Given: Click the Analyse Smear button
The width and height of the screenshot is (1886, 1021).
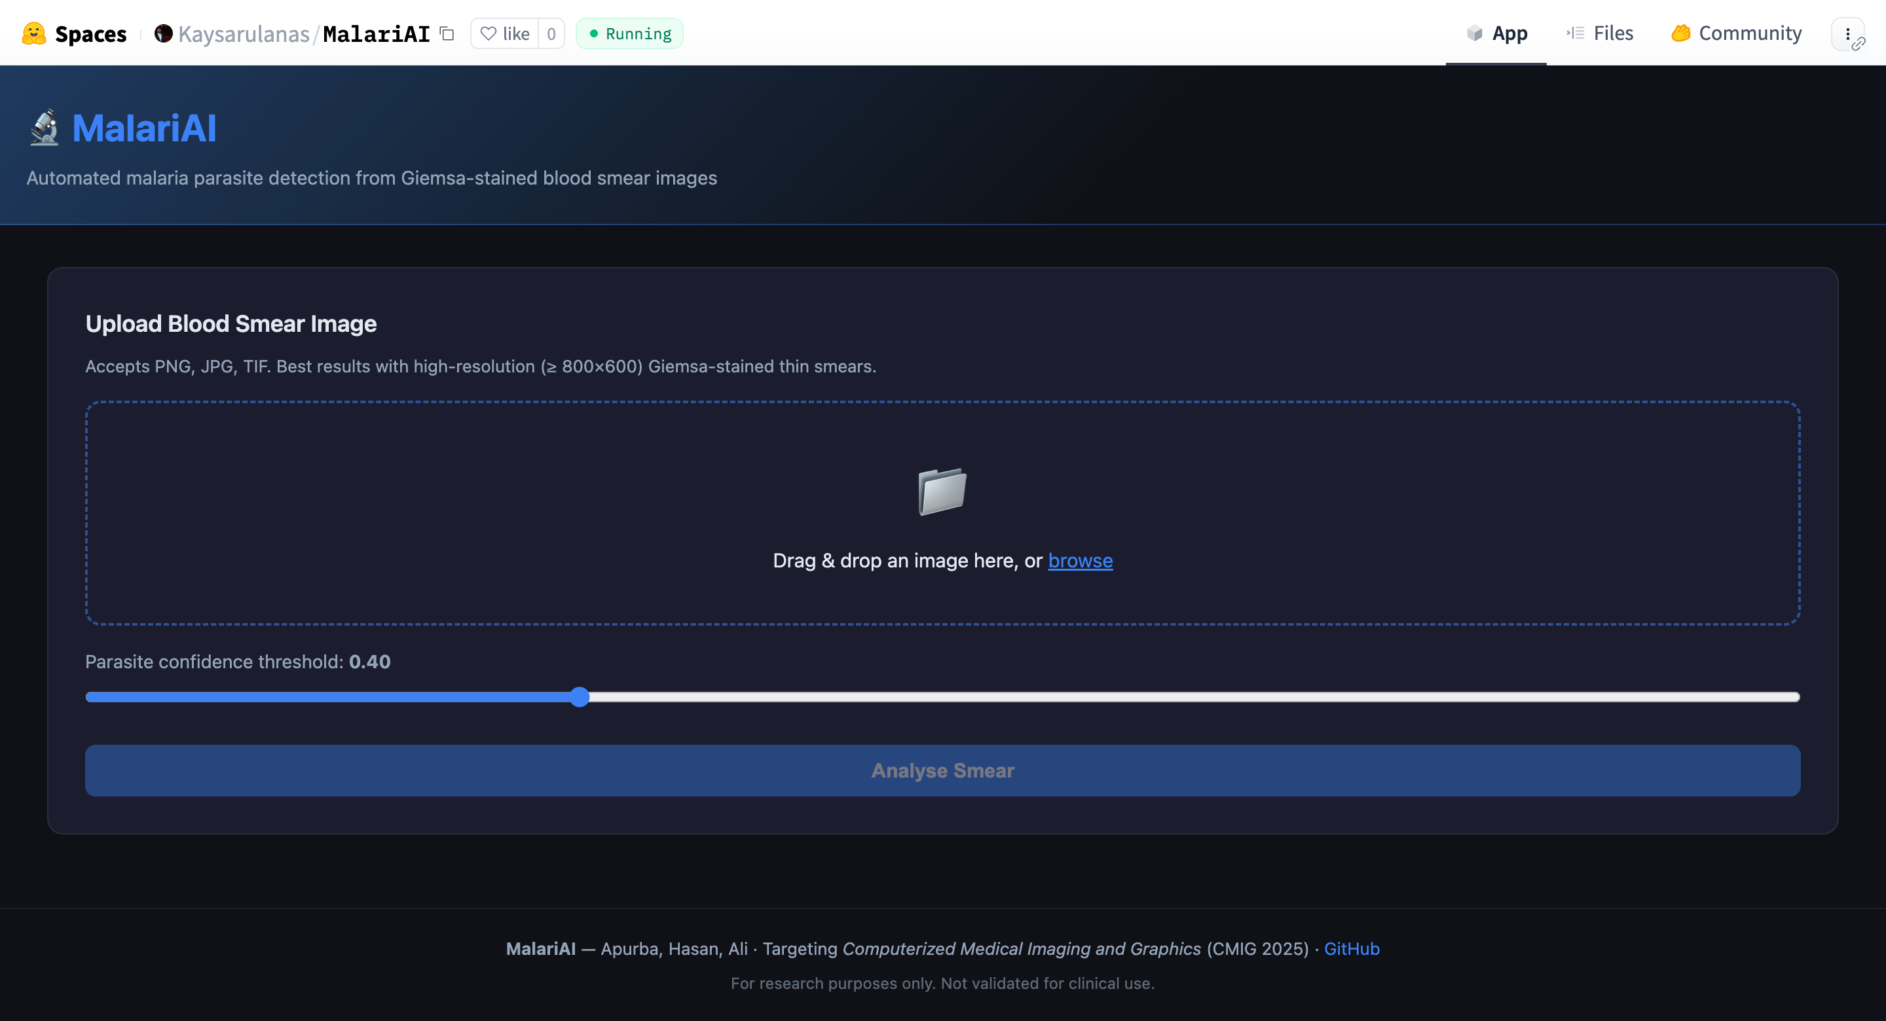Looking at the screenshot, I should pos(942,771).
